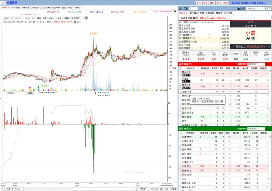Switch to the 即時走勢 tab
This screenshot has height=191, width=272.
15,8
